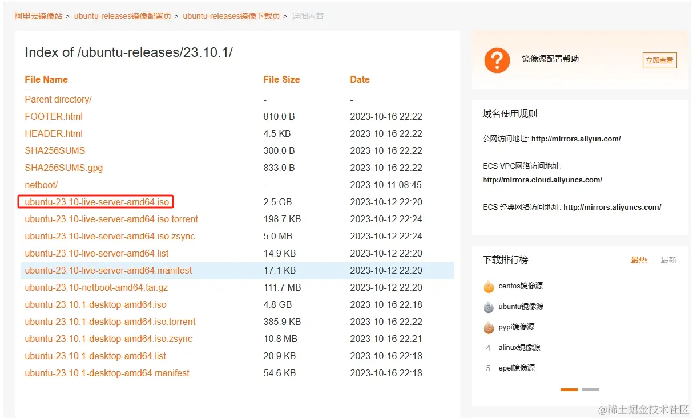Download ubuntu-23.10.1-desktop-amd64.iso
This screenshot has height=419, width=693.
click(x=96, y=304)
